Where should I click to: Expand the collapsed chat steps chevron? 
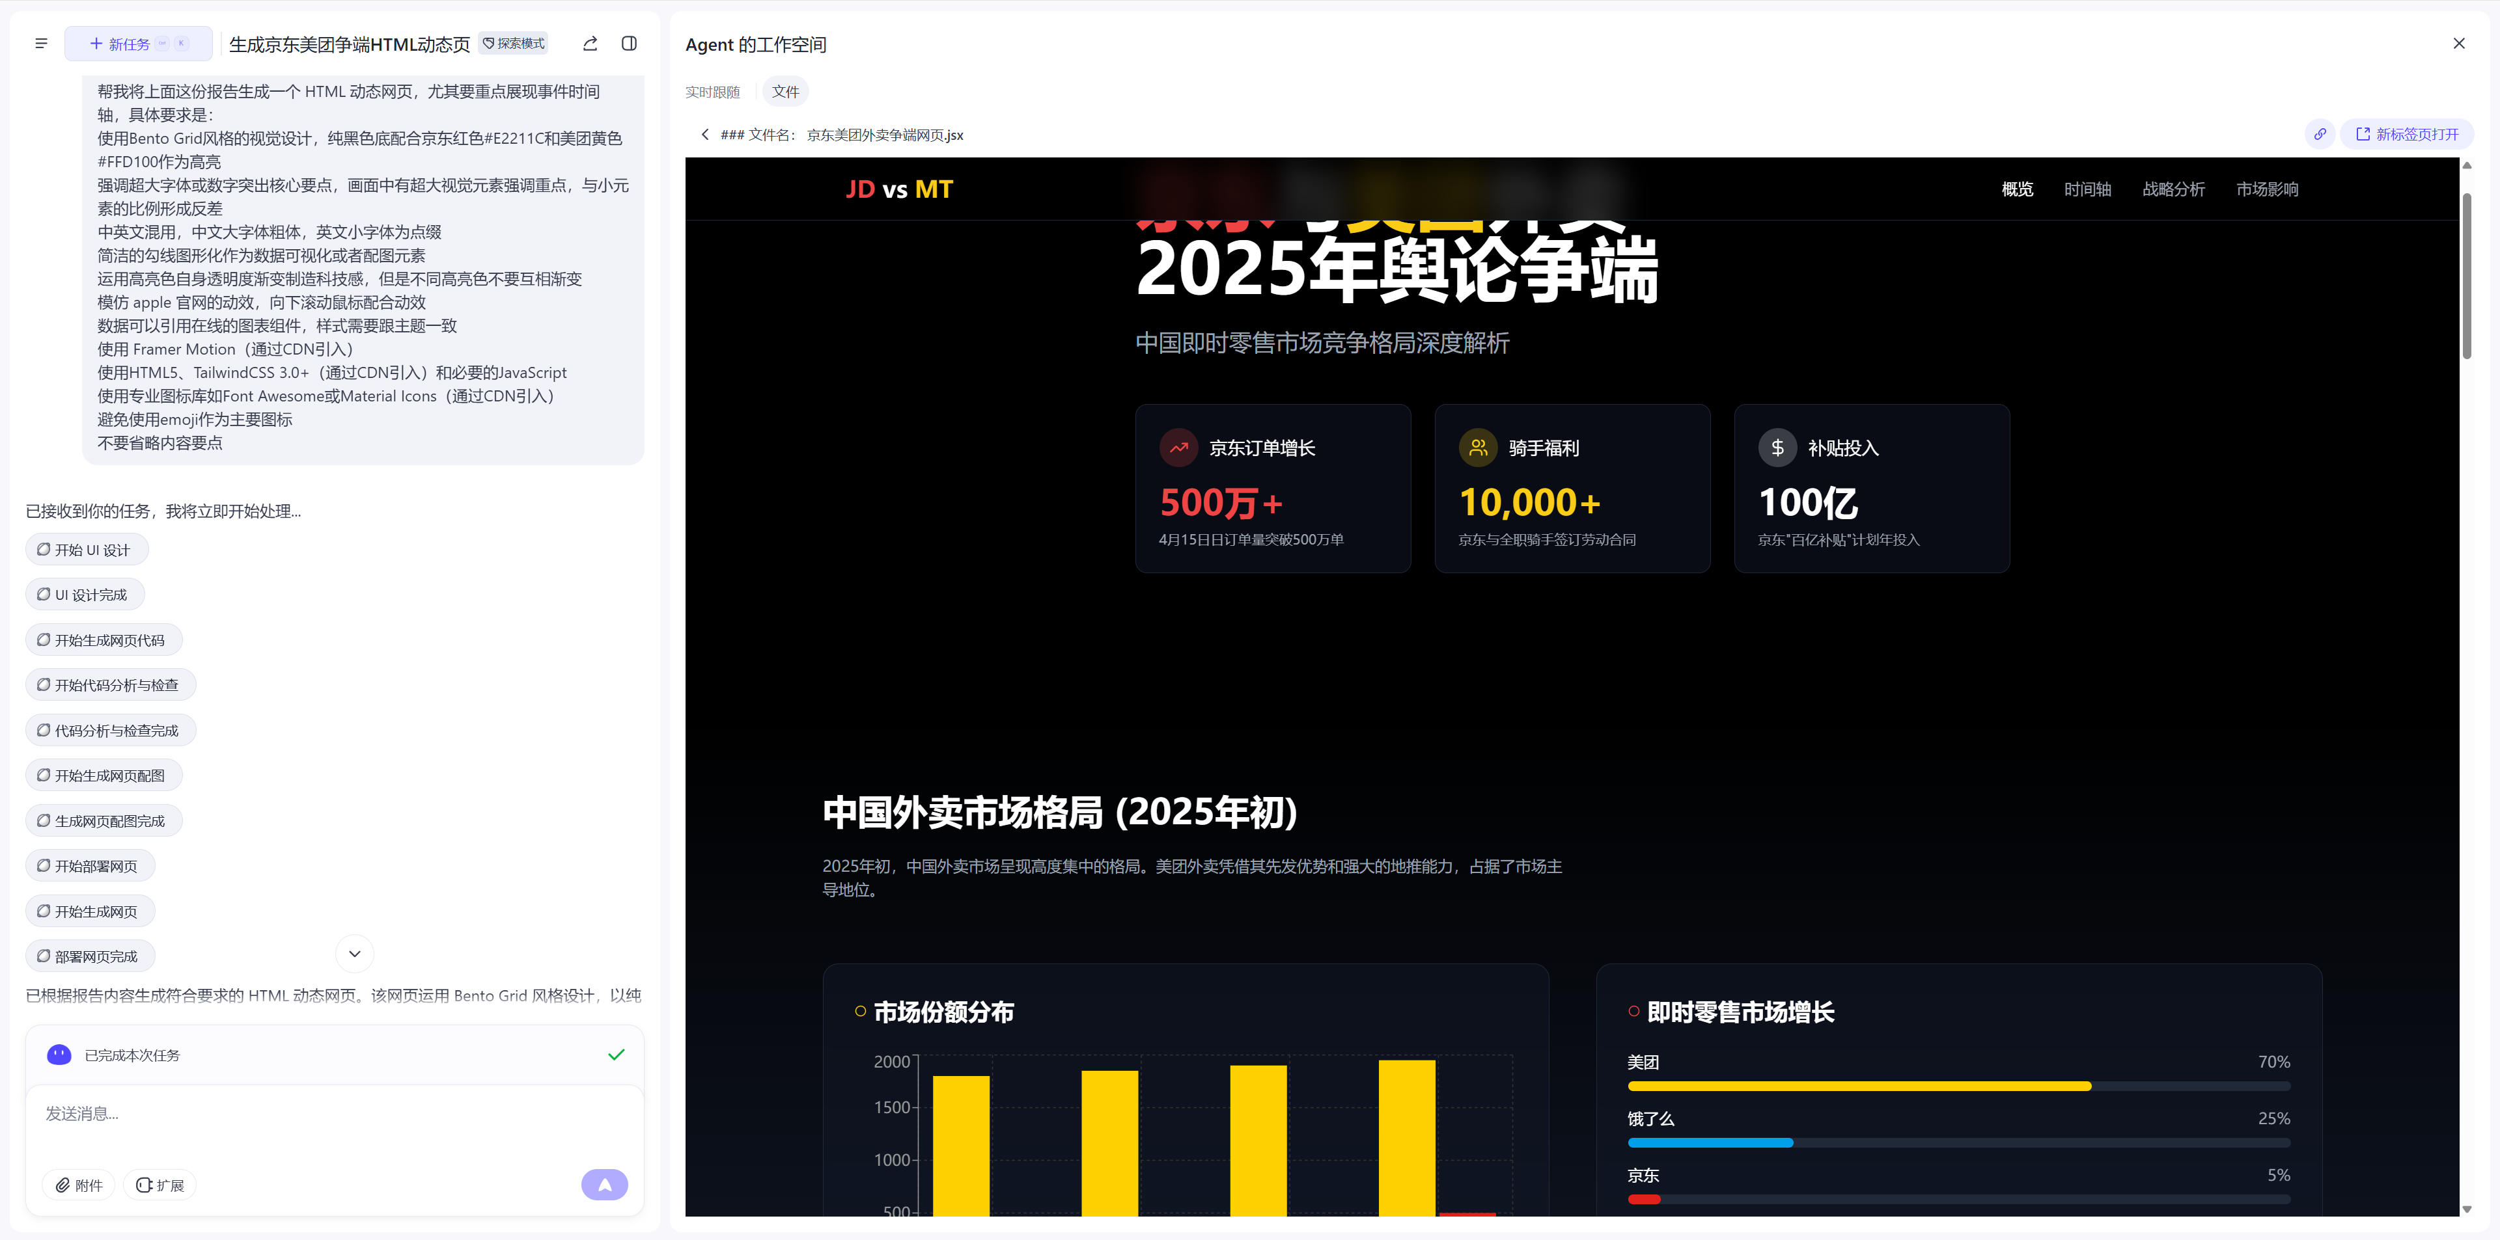(354, 954)
